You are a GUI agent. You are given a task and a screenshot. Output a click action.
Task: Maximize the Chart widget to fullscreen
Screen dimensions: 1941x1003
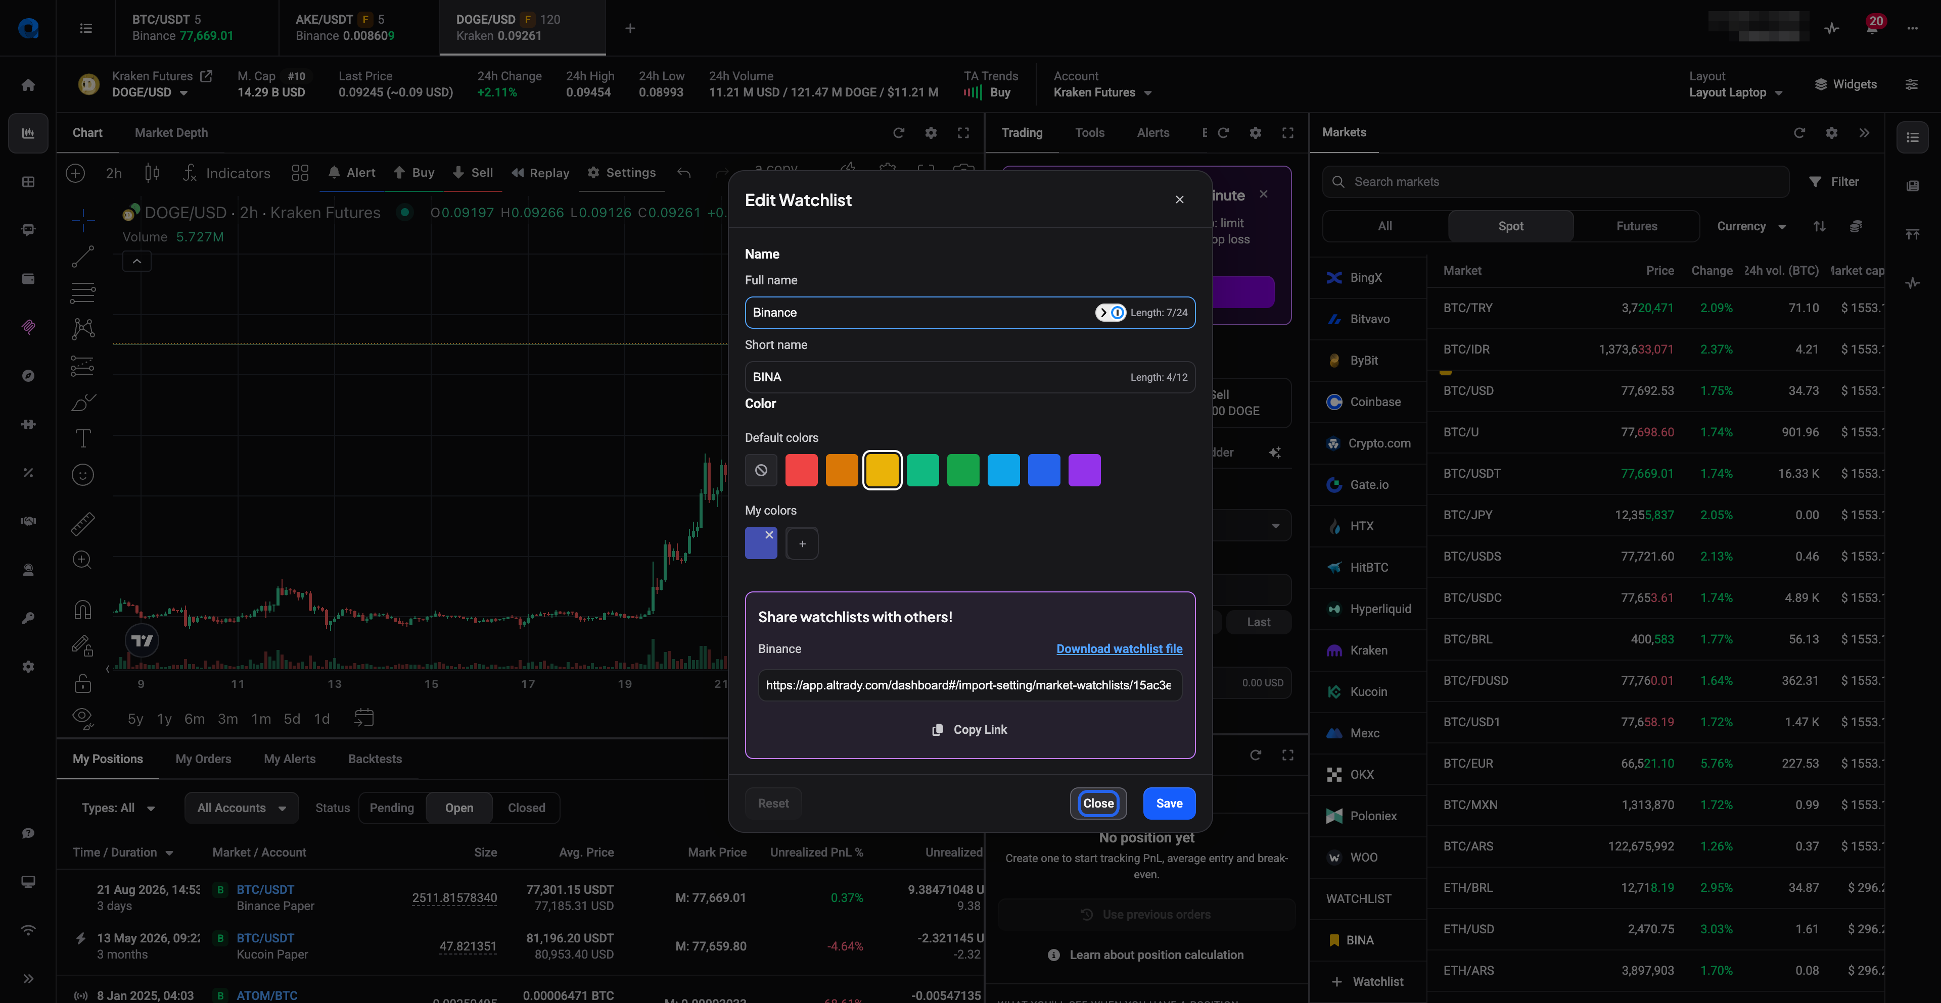(x=963, y=132)
